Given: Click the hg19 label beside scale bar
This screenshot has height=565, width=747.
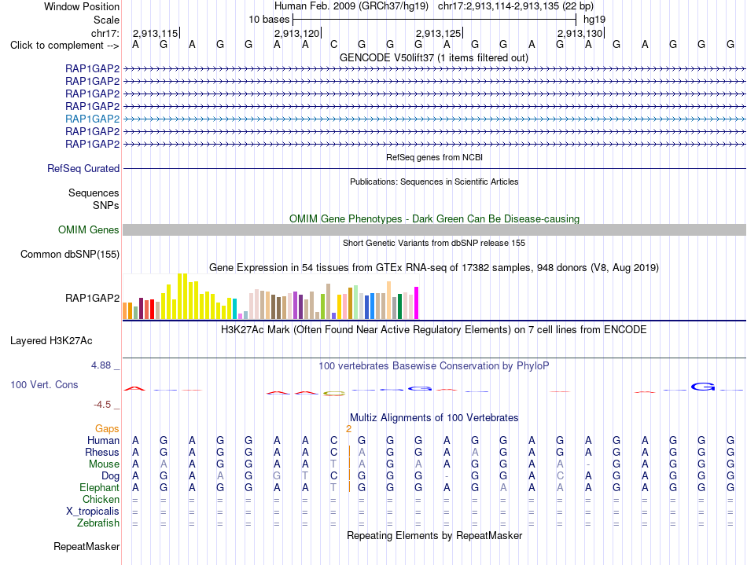Looking at the screenshot, I should [594, 20].
